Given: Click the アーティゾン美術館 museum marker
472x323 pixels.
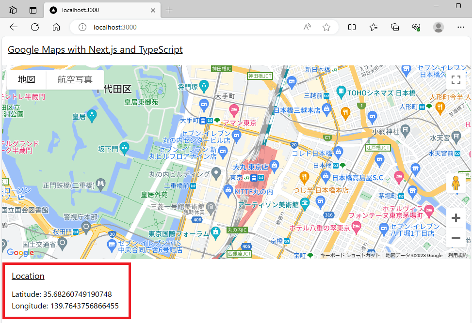Looking at the screenshot, I should (x=305, y=204).
